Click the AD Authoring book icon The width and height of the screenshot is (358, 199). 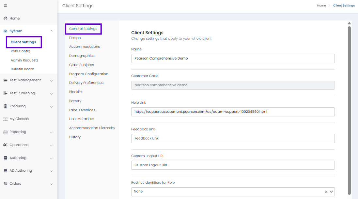click(x=5, y=171)
